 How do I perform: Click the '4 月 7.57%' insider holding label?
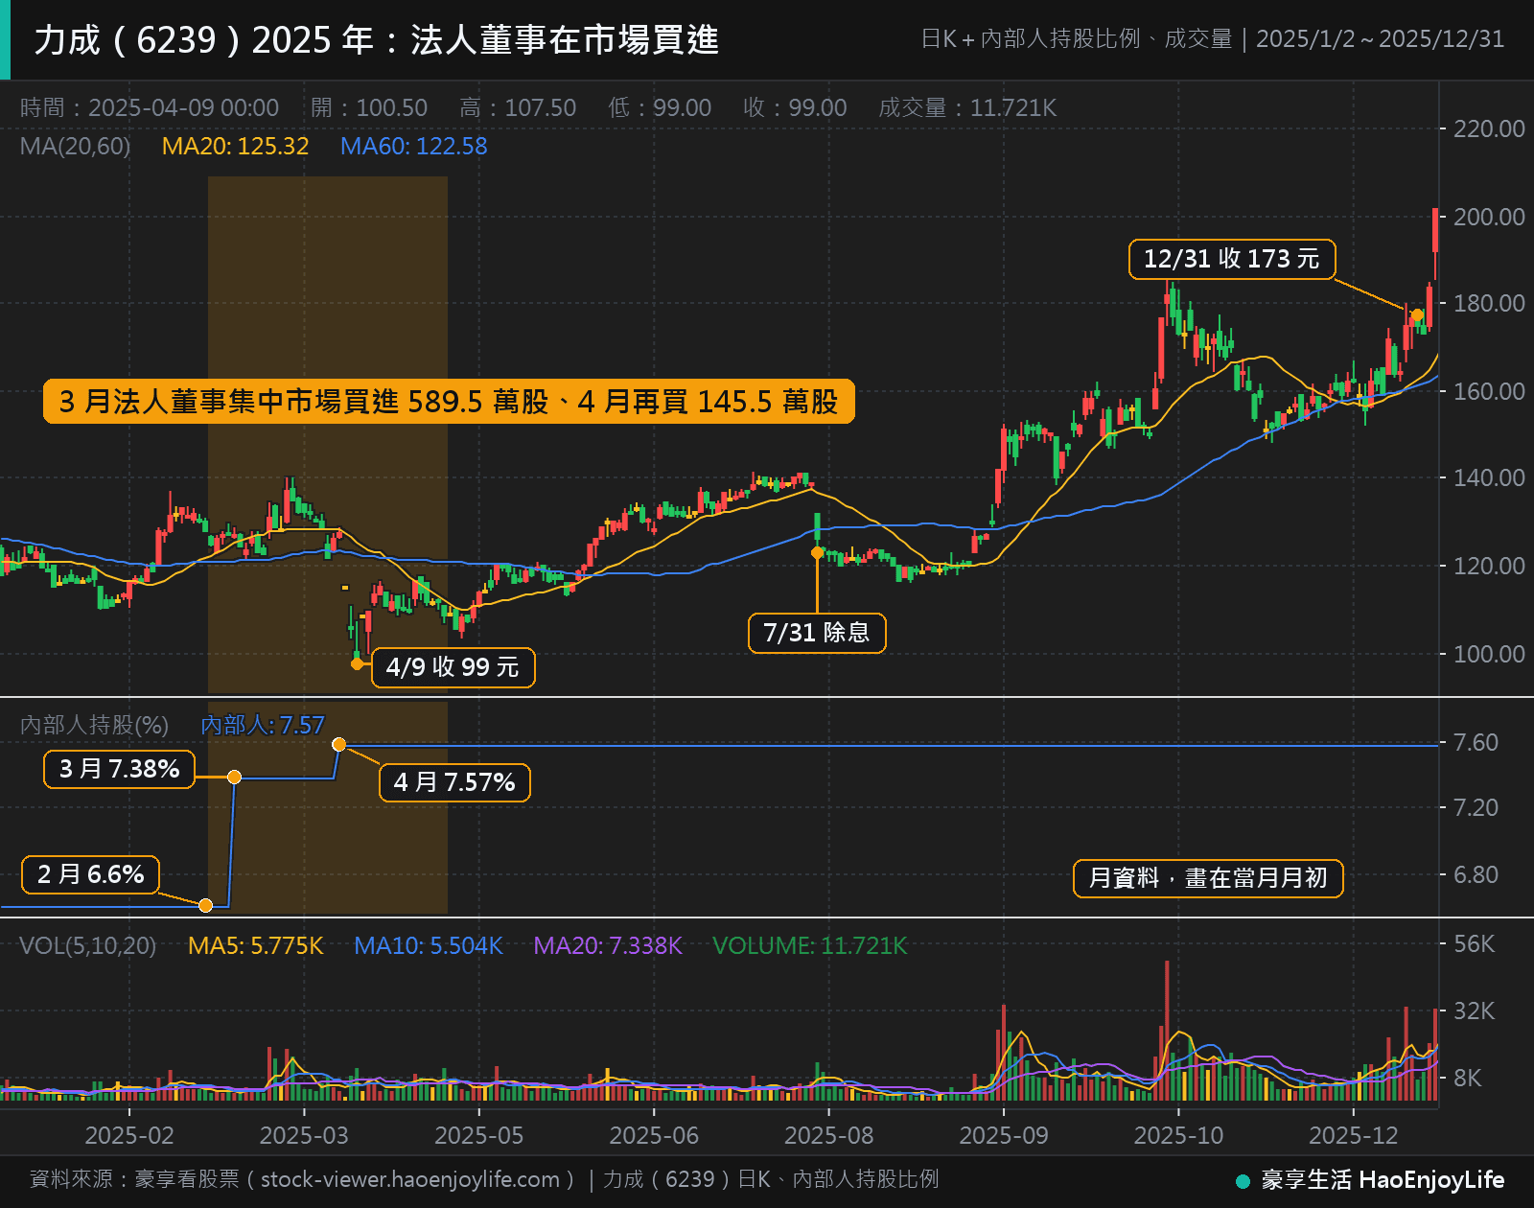coord(454,782)
